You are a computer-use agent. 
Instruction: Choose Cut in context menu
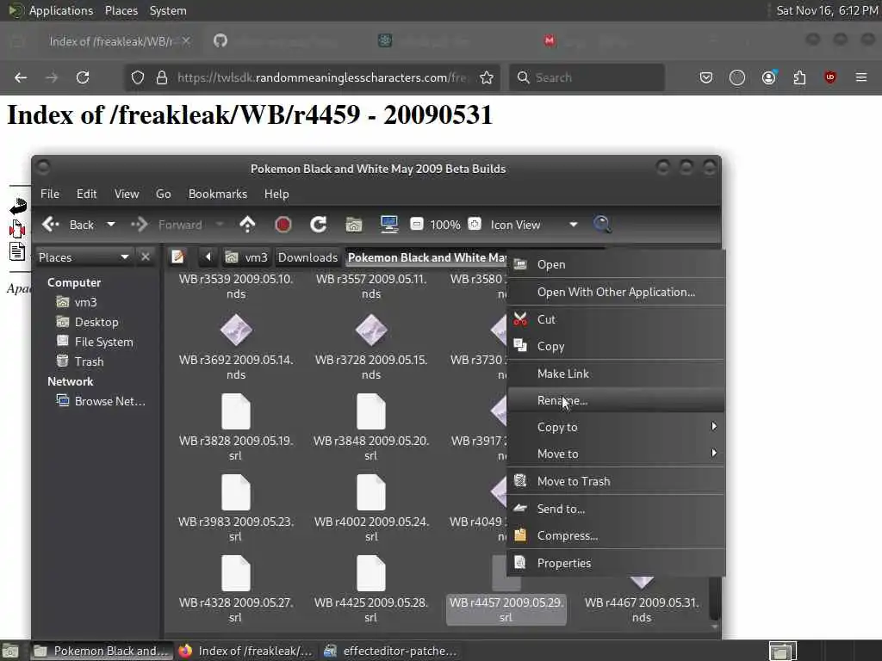click(x=616, y=319)
